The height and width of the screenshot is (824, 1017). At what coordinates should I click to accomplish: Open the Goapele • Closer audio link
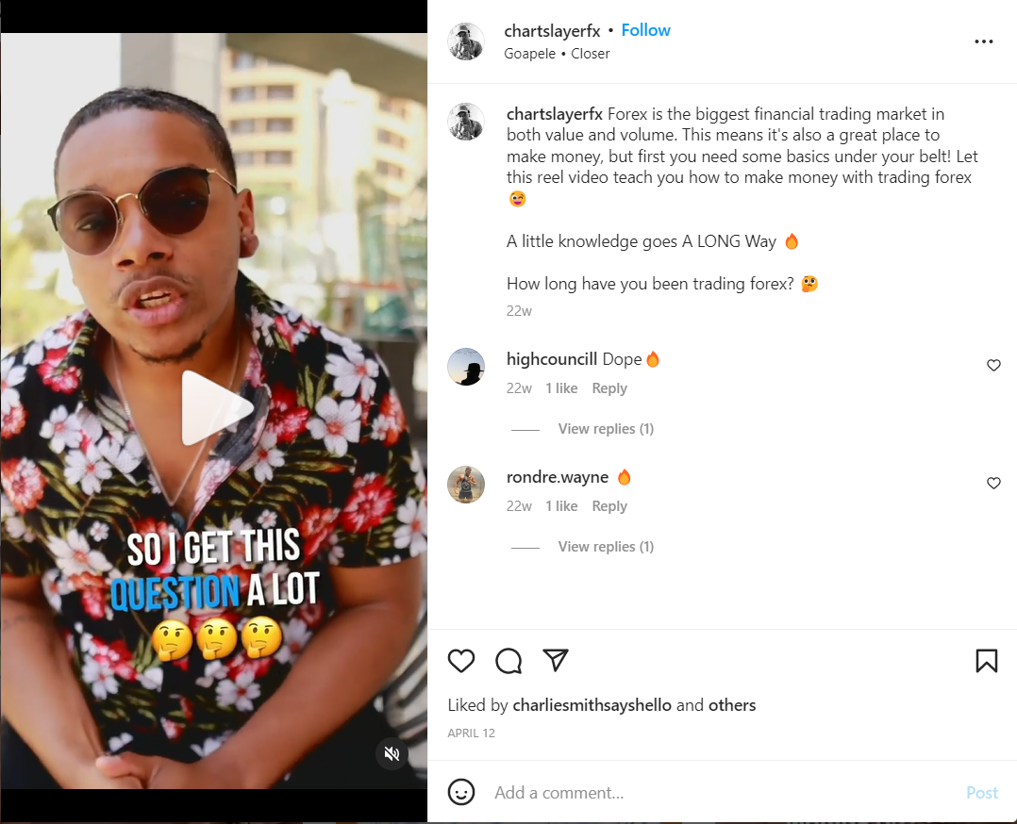point(557,54)
